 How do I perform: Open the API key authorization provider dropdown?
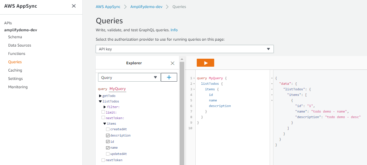pyautogui.click(x=185, y=49)
